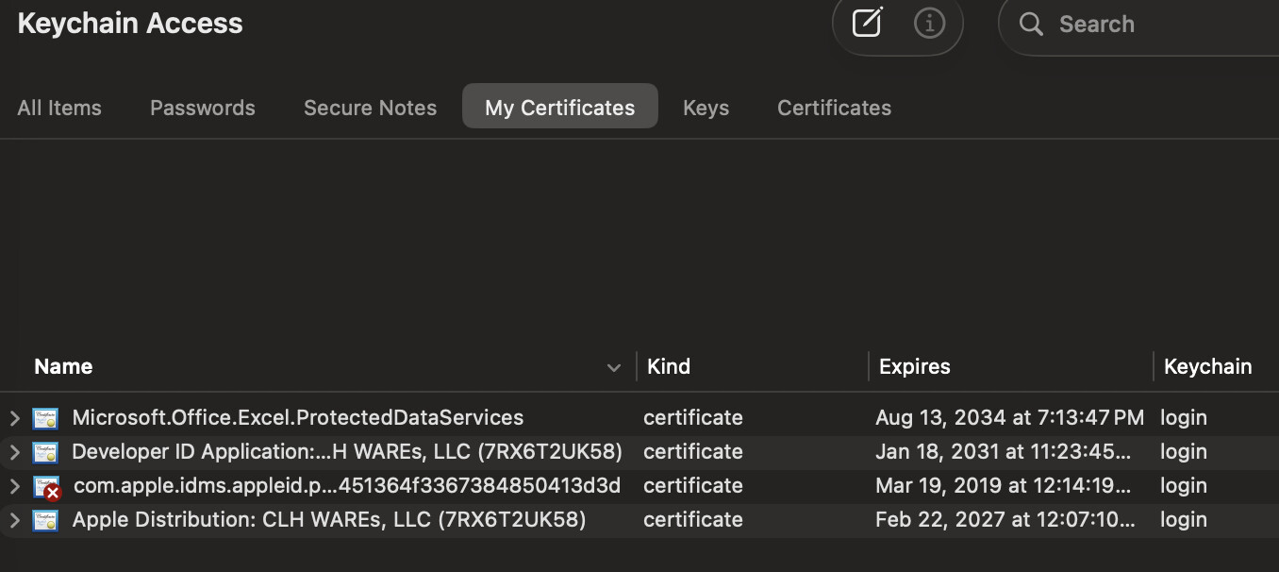
Task: Click the Apple Distribution certificate icon
Action: point(45,520)
